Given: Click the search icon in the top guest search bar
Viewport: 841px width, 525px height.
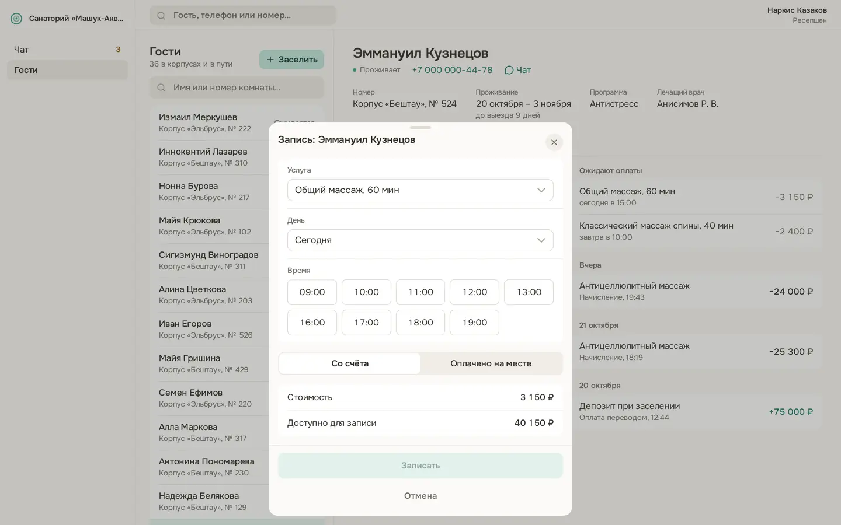Looking at the screenshot, I should point(161,16).
